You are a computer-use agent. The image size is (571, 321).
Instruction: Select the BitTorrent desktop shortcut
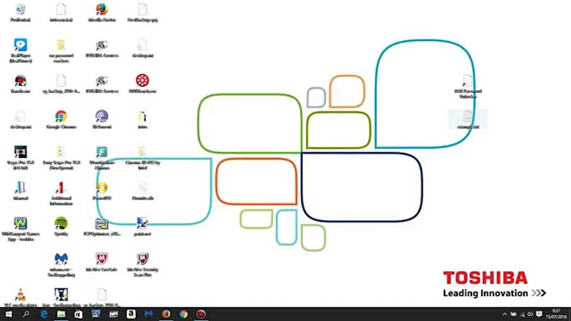[x=102, y=119]
